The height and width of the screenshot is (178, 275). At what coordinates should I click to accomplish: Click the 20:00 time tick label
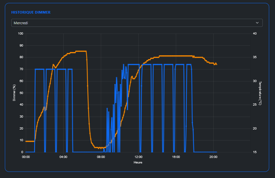click(213, 157)
